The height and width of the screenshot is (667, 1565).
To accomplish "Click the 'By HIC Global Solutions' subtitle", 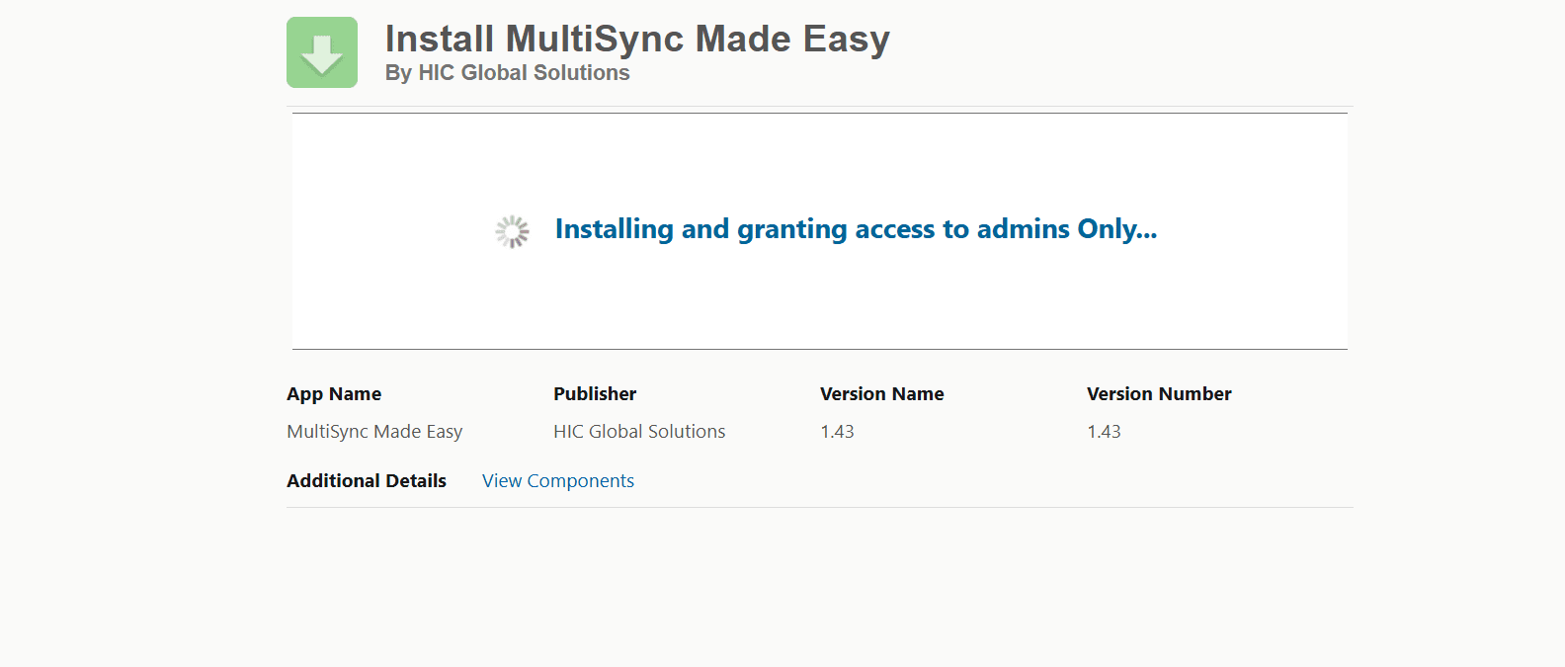I will click(507, 73).
